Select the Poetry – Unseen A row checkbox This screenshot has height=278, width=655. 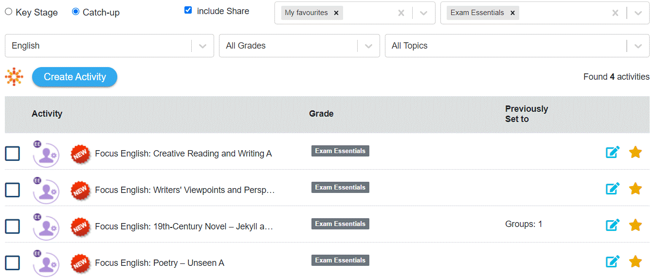coord(12,263)
